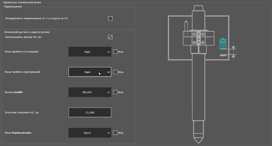Click the label Выход Enable
Screen dimensions: 272x146
coord(14,92)
